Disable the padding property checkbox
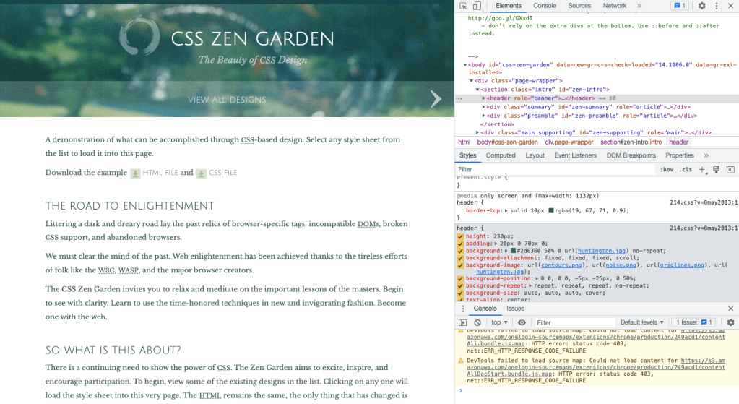This screenshot has height=404, width=739. point(460,244)
